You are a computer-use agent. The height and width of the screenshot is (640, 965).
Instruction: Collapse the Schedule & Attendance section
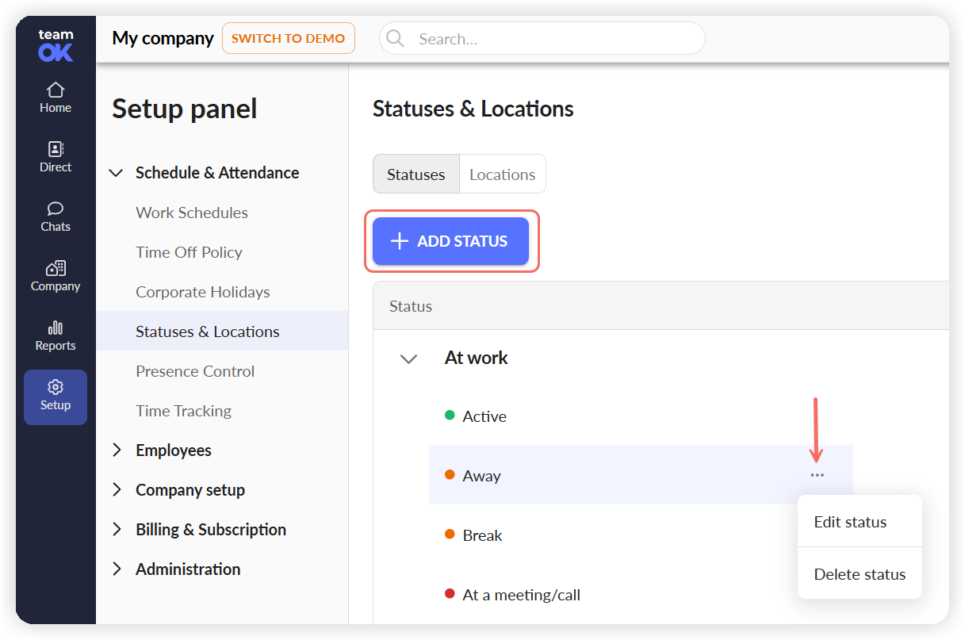click(116, 173)
